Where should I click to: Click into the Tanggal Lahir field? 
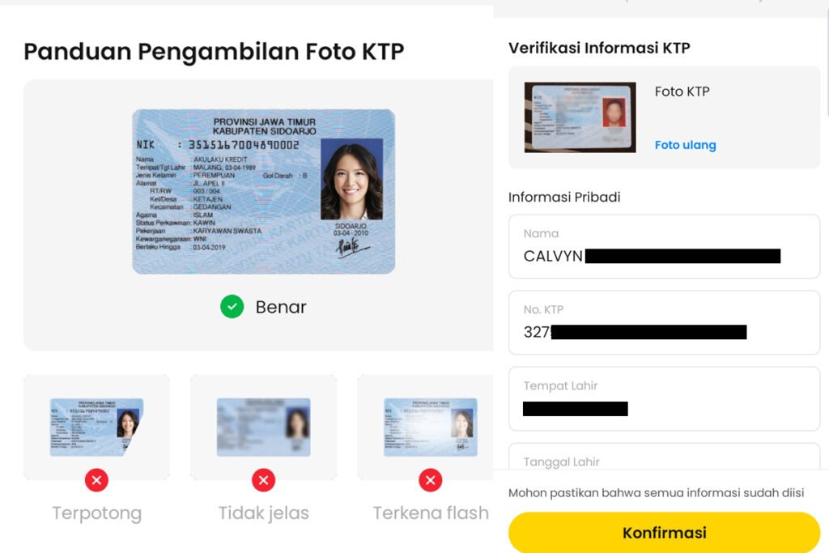pos(664,457)
